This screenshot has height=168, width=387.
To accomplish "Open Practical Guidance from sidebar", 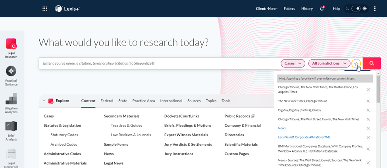I will coord(11,76).
